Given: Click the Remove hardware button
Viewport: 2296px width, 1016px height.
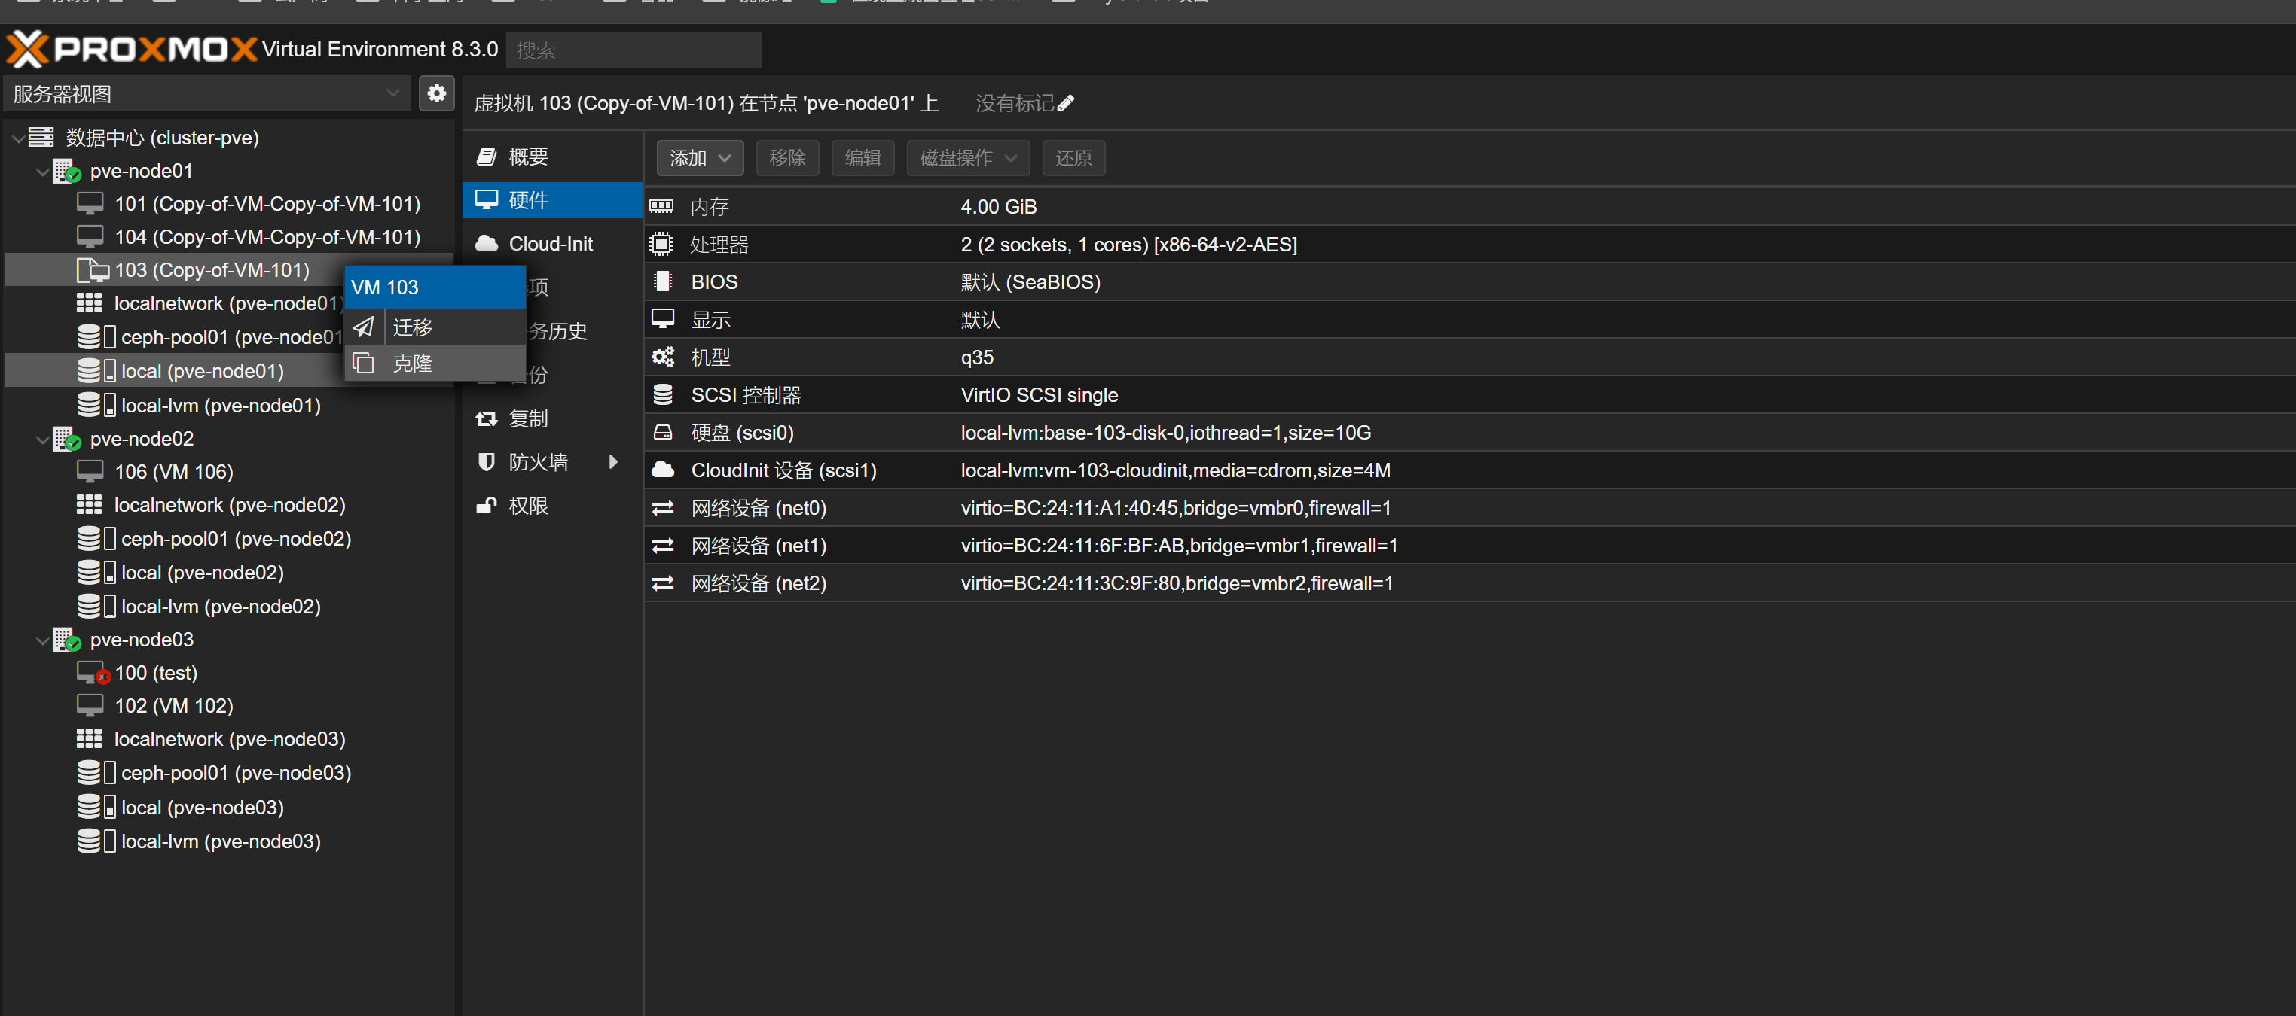Looking at the screenshot, I should pos(788,157).
